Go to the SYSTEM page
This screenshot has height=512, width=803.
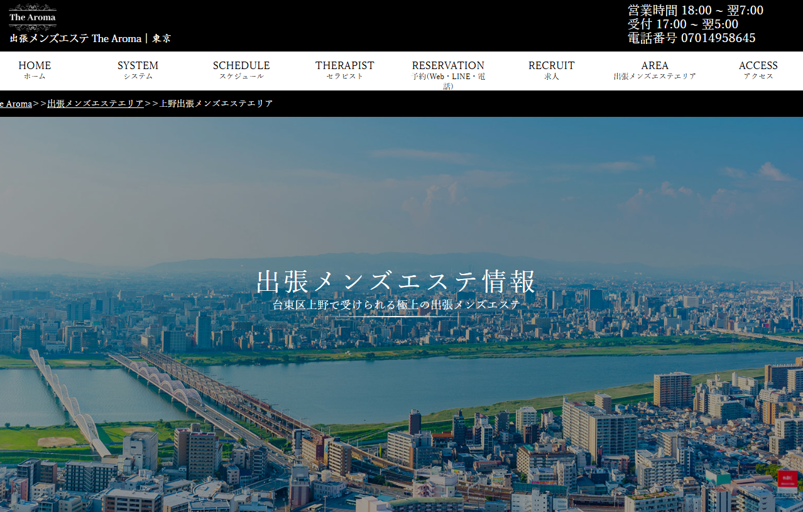point(138,70)
